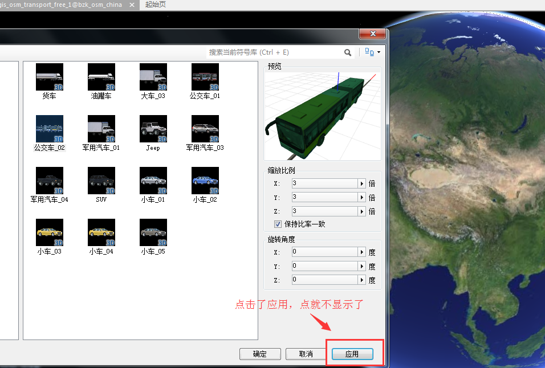The width and height of the screenshot is (545, 368).
Task: Select the Jeep 3D symbol
Action: (153, 129)
